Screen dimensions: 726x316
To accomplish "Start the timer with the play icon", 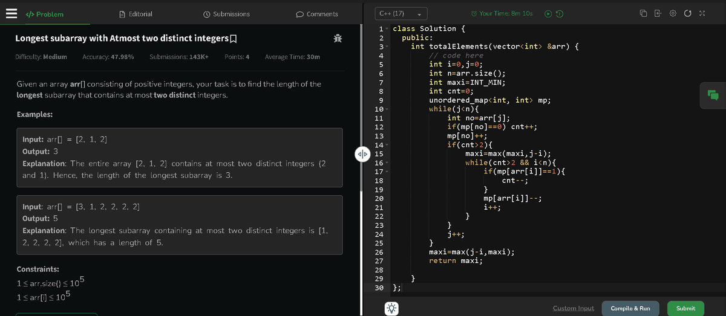I will pyautogui.click(x=548, y=14).
